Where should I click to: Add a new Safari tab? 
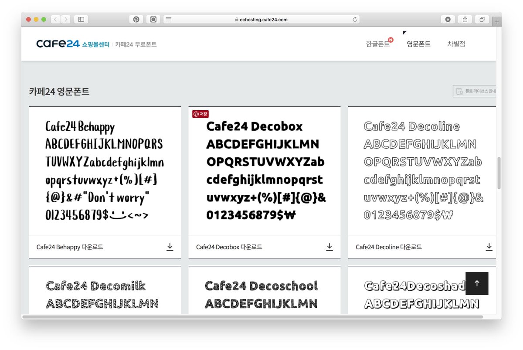tap(497, 21)
